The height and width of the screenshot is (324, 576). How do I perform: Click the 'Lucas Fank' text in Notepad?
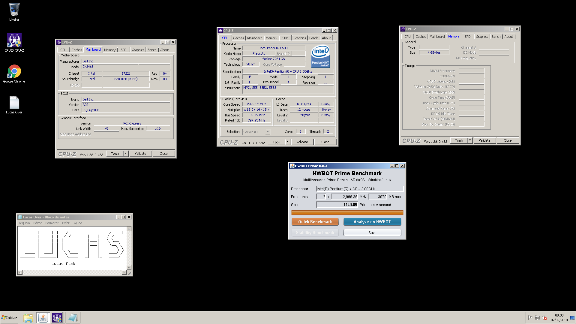(63, 264)
